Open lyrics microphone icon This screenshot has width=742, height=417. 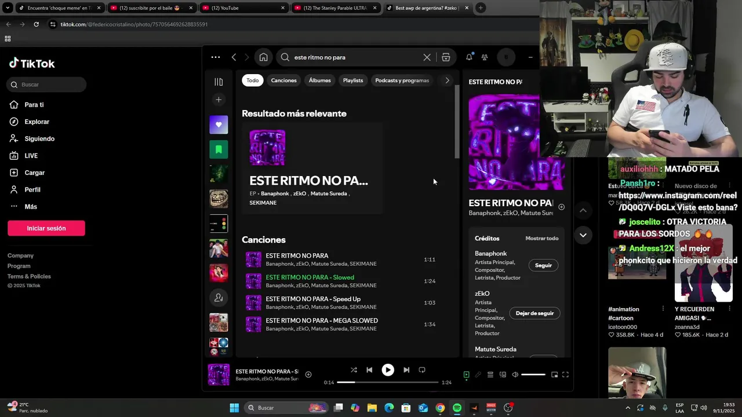478,375
